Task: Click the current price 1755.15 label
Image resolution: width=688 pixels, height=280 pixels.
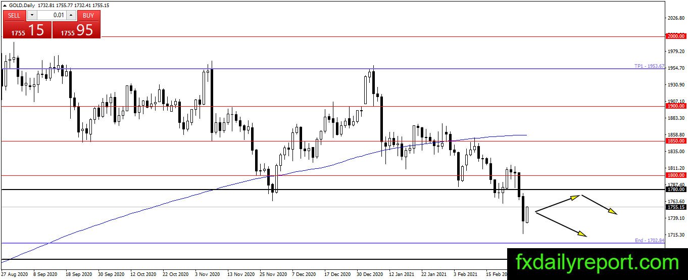Action: tap(675, 207)
